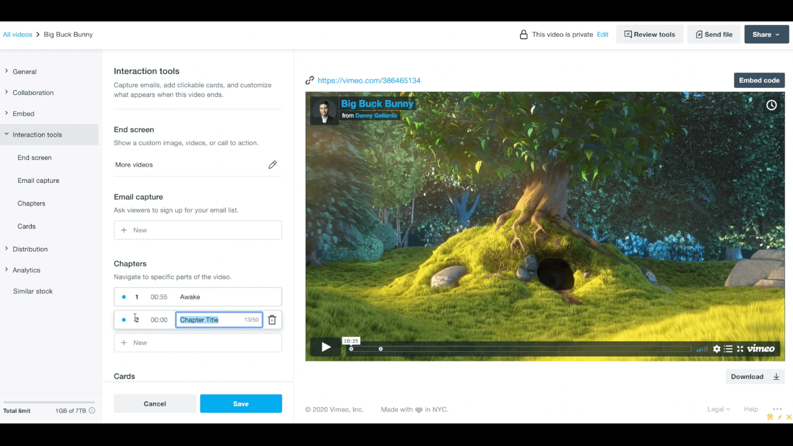793x446 pixels.
Task: Collapse the Interaction tools section
Action: [49, 134]
